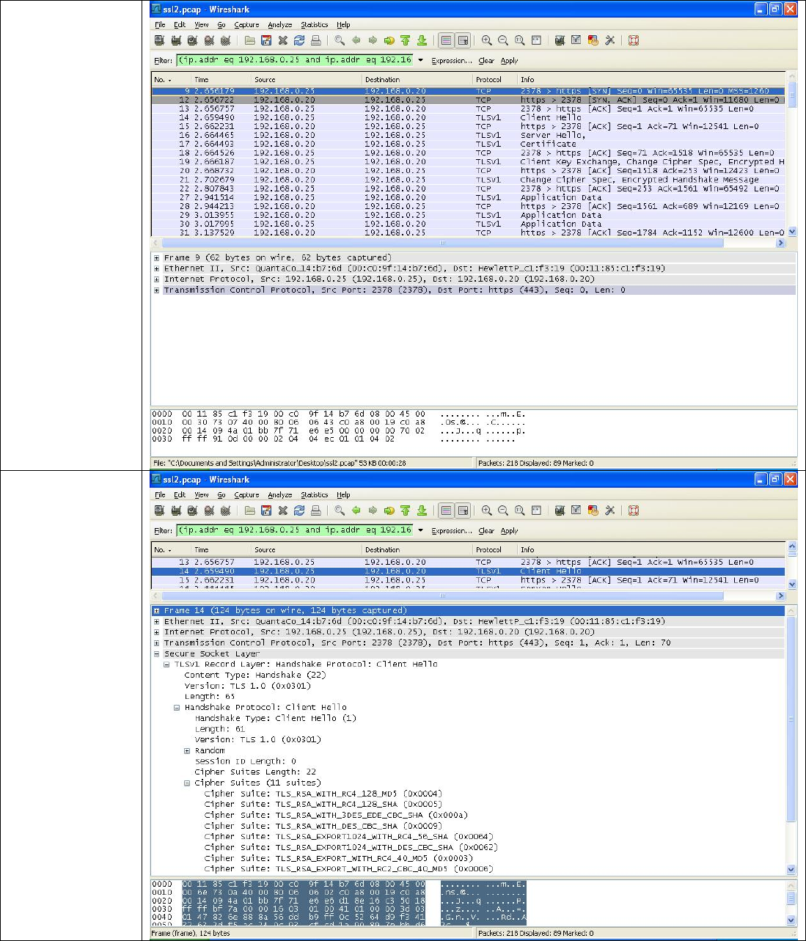Select 'TLS_RSA_WITH_RC4_128_MD5 (0x0004)' cipher suite line
The height and width of the screenshot is (941, 806).
click(323, 794)
